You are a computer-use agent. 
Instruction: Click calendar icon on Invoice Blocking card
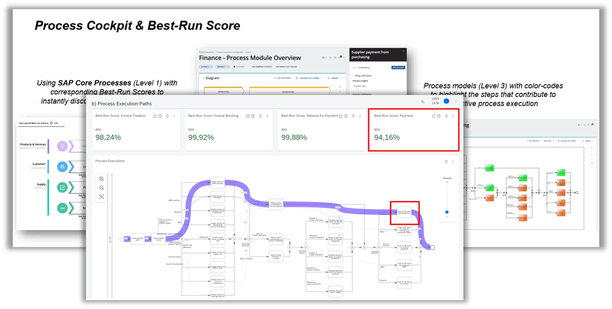[253, 116]
